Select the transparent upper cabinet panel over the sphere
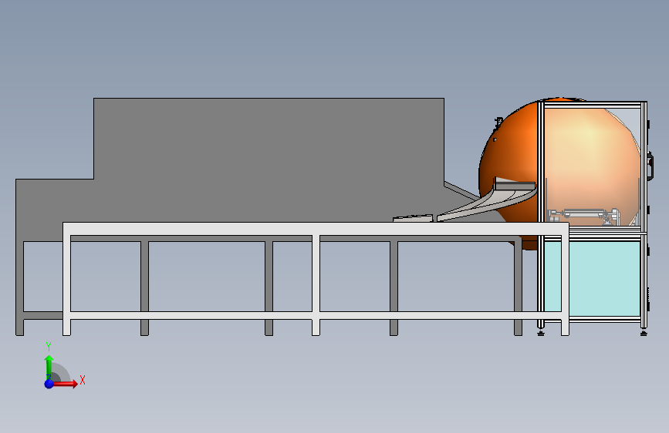Viewport: 669px width, 433px height. tap(592, 166)
